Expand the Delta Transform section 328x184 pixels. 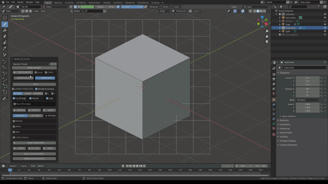[x=288, y=116]
